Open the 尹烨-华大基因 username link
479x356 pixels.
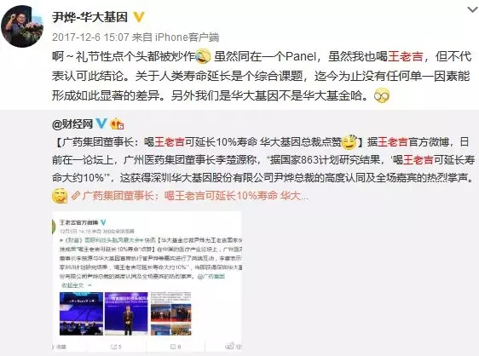(x=89, y=17)
